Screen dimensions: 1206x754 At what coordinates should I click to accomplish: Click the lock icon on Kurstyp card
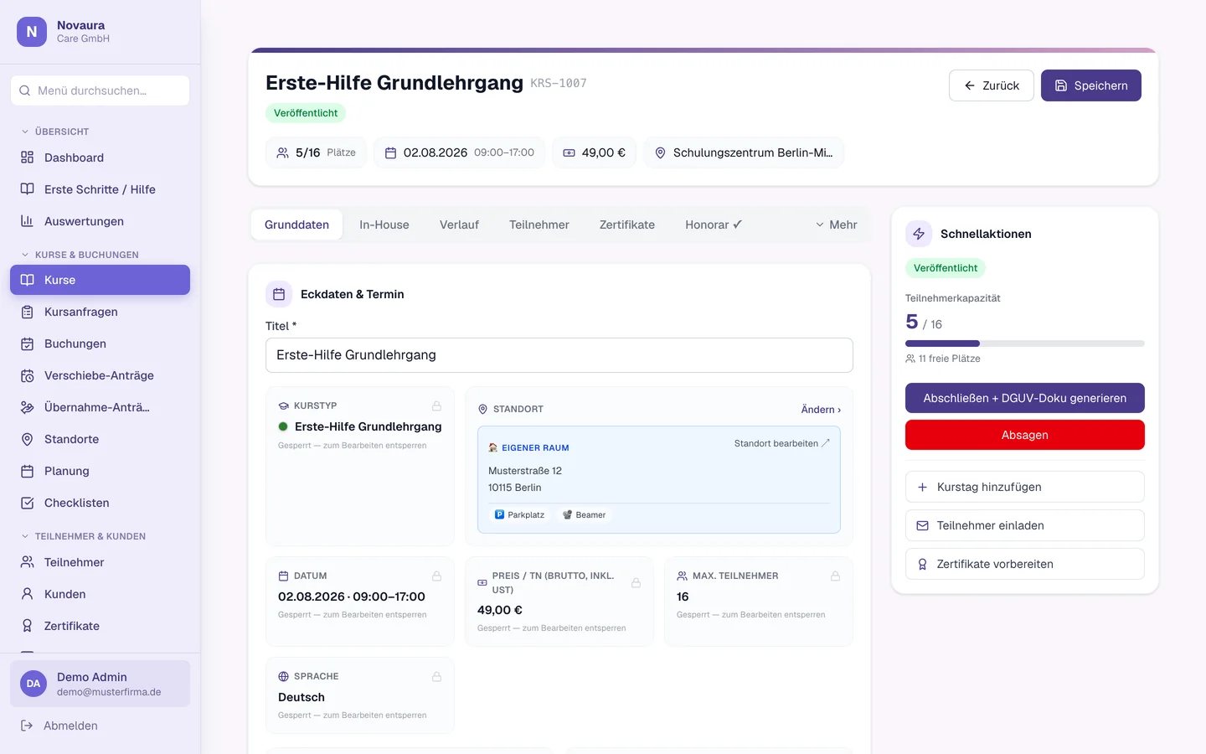(436, 405)
